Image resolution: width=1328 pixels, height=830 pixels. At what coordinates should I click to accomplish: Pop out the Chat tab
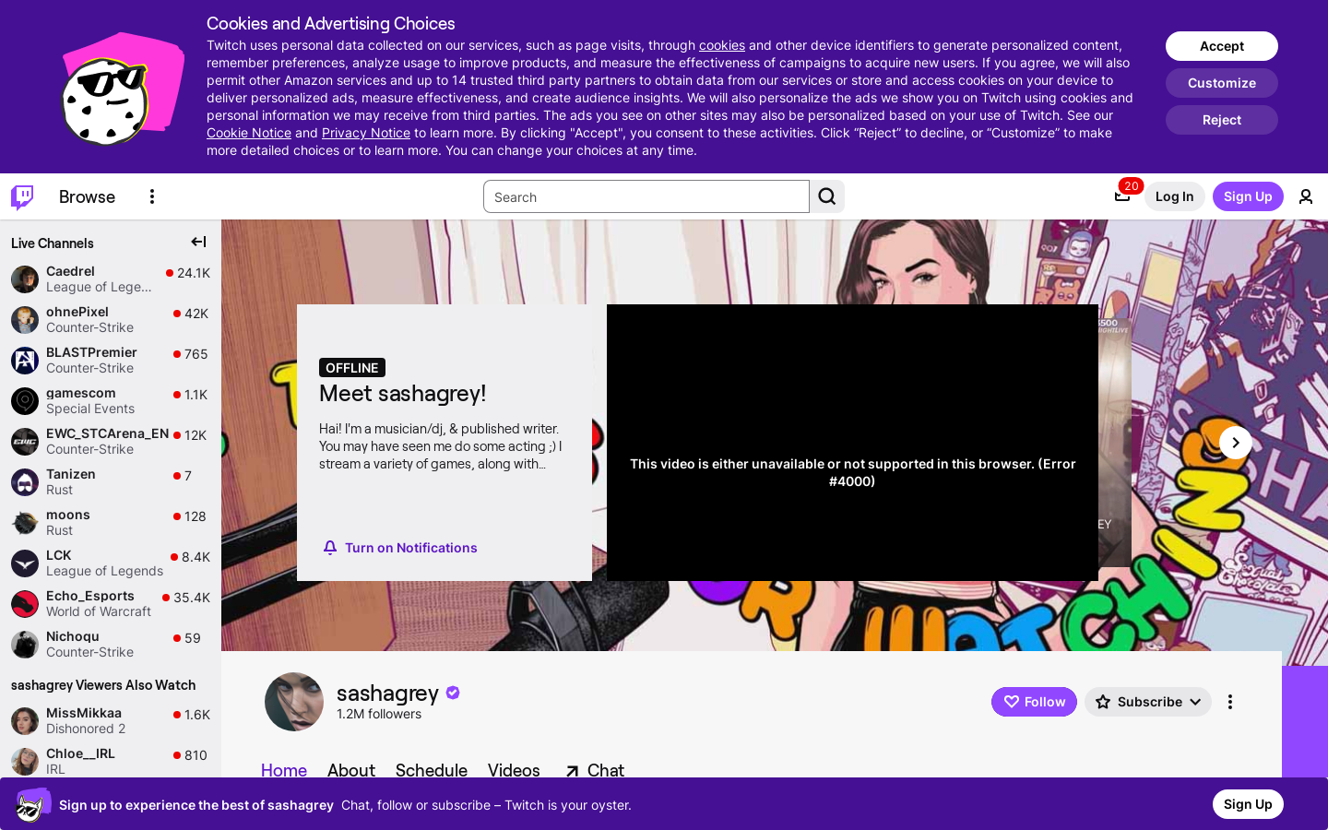595,770
